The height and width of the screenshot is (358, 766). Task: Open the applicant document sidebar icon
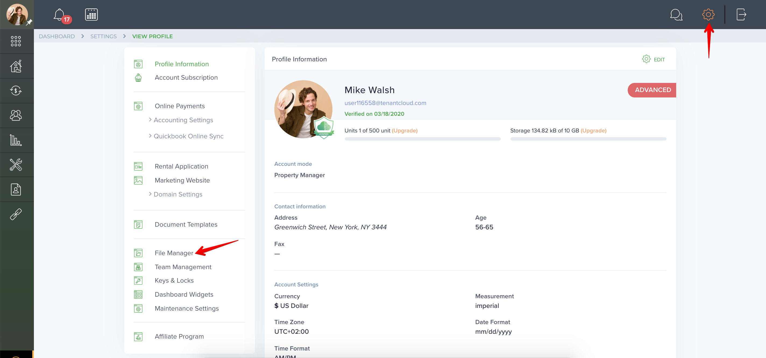pos(16,189)
